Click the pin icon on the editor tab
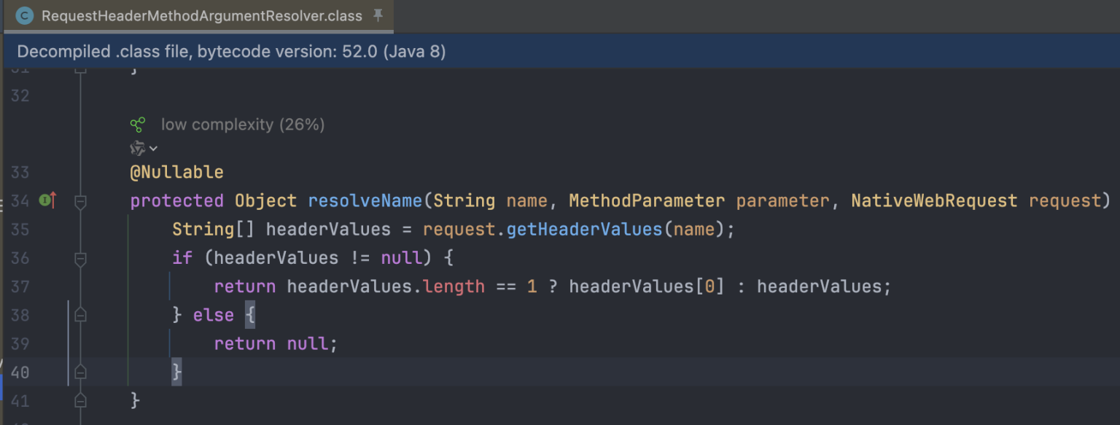Viewport: 1120px width, 425px height. tap(378, 15)
